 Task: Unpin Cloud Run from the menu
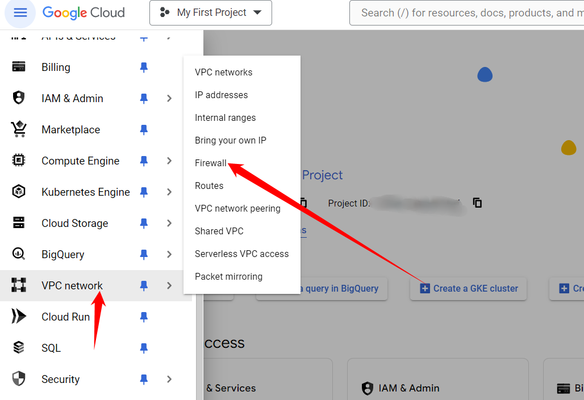tap(144, 317)
